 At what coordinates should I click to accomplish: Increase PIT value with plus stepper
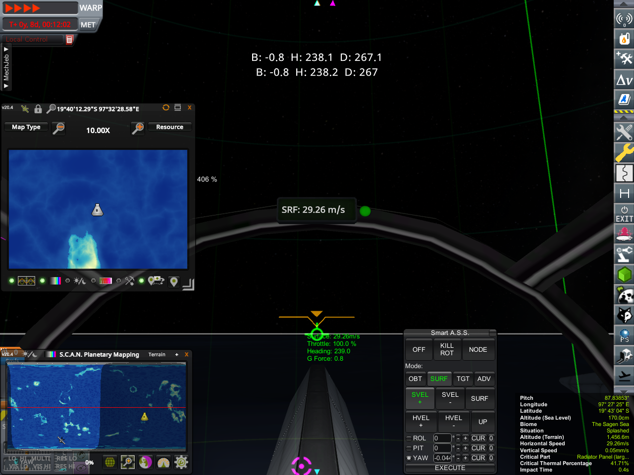pos(466,448)
